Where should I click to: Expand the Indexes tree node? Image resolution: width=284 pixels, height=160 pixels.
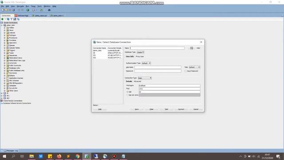4,33
